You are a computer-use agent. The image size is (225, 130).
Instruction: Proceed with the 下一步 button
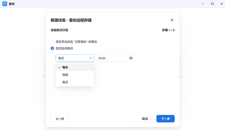pyautogui.click(x=165, y=119)
